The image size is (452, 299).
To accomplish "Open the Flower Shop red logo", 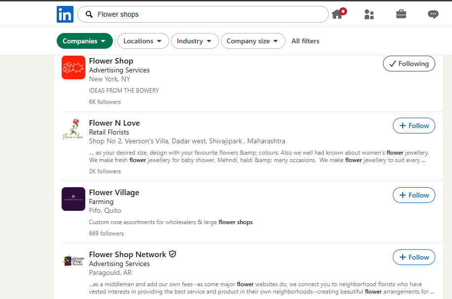I will [73, 67].
